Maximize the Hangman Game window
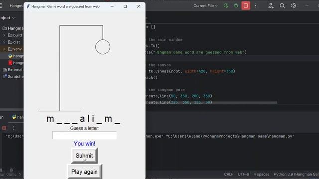This screenshot has width=319, height=179. (x=125, y=6)
